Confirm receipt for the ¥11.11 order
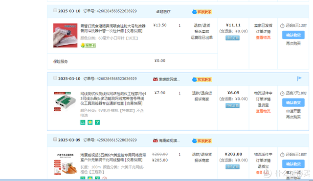 point(293,35)
